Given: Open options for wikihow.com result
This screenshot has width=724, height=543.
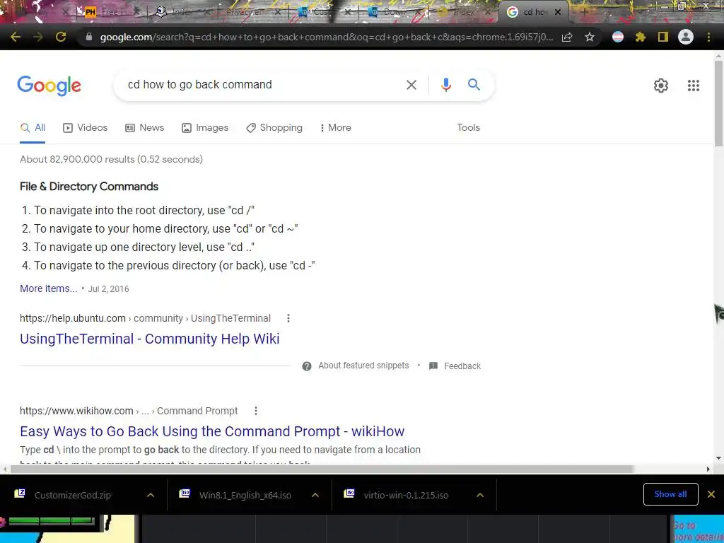Looking at the screenshot, I should tap(255, 411).
